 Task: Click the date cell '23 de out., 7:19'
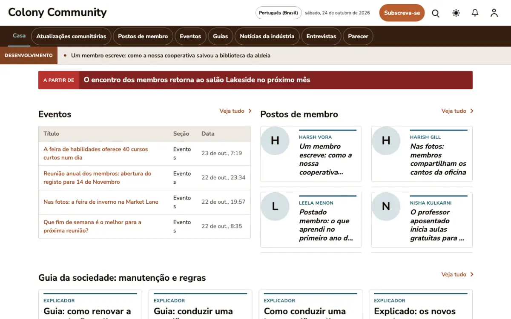(x=222, y=154)
